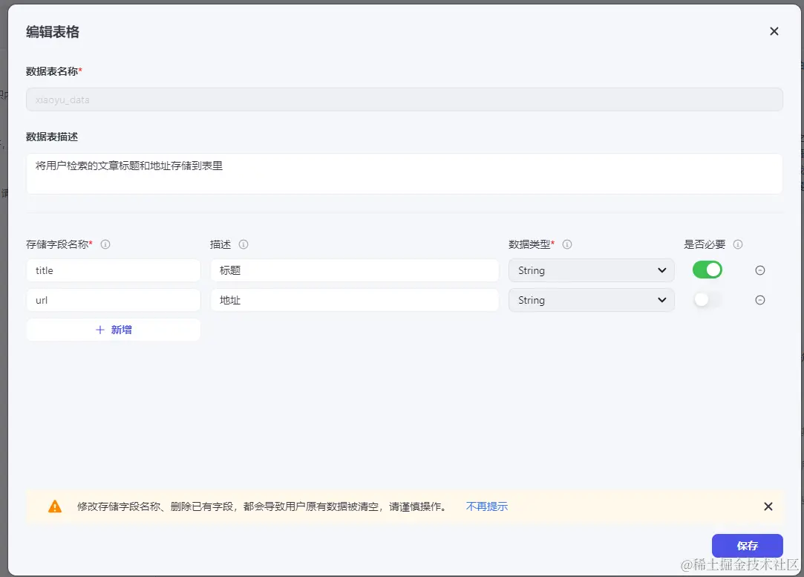Image resolution: width=804 pixels, height=577 pixels.
Task: Click info icon next to 数据类型
Action: click(567, 244)
